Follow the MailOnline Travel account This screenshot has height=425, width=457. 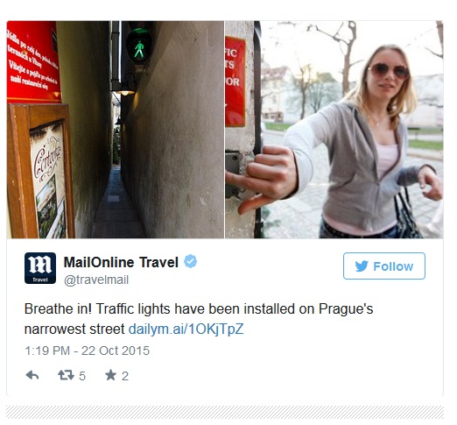pyautogui.click(x=384, y=266)
